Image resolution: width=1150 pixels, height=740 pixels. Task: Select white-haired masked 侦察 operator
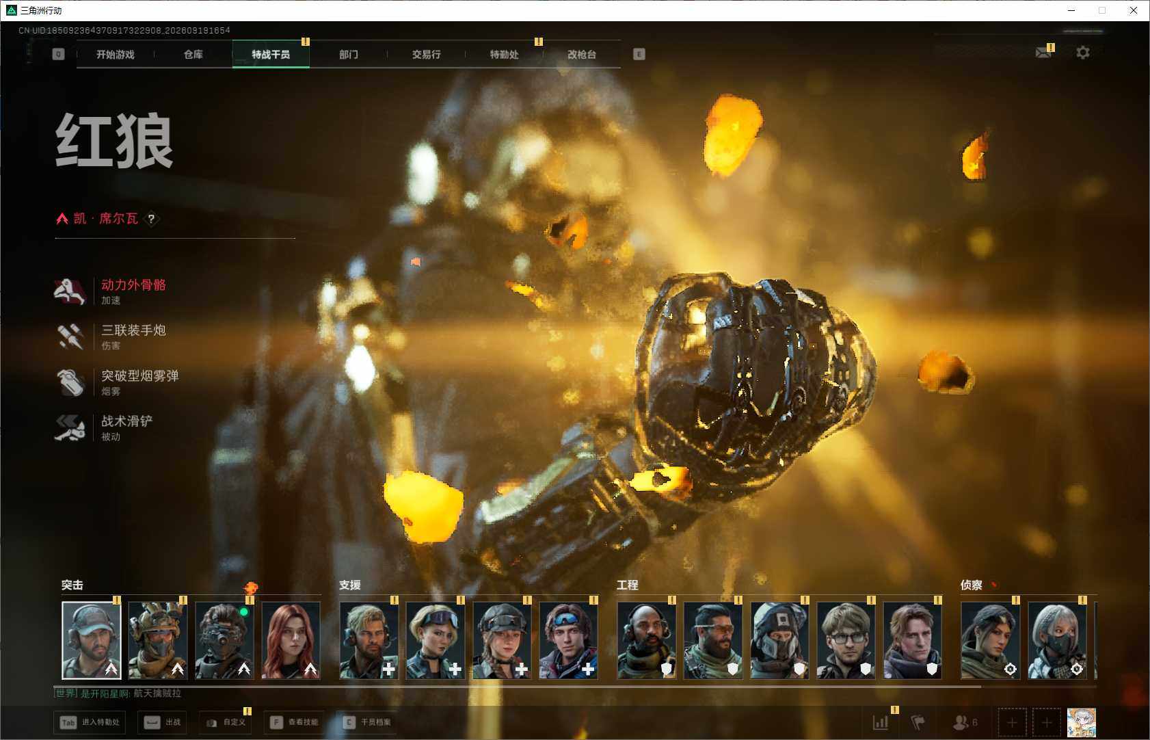click(1057, 640)
